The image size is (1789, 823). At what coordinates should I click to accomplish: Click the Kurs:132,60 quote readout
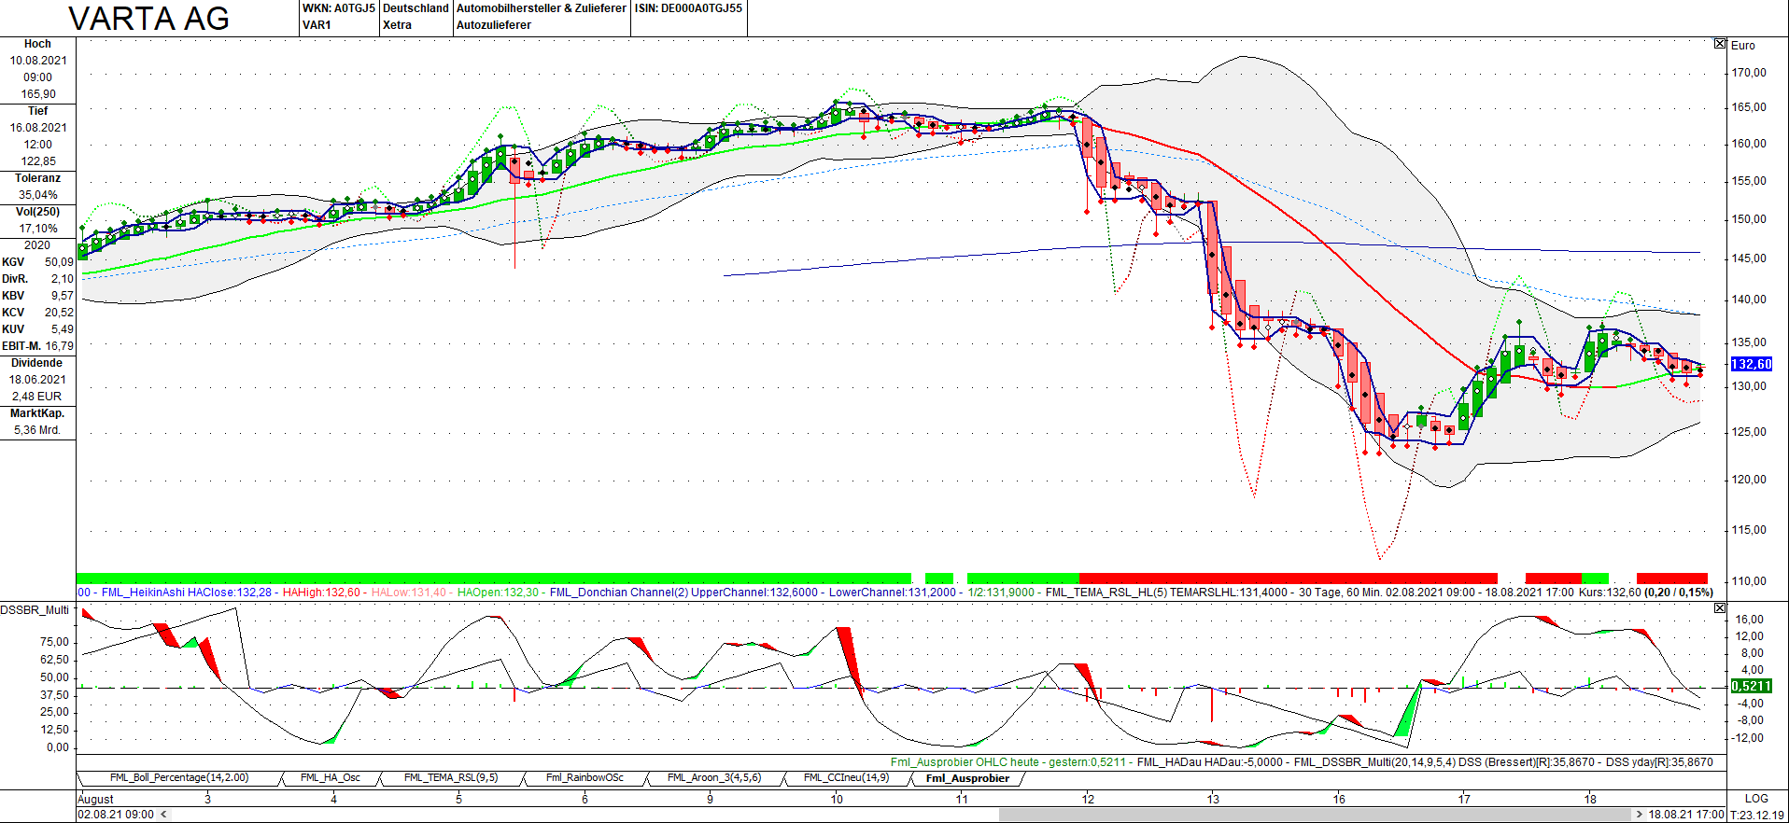point(1609,593)
